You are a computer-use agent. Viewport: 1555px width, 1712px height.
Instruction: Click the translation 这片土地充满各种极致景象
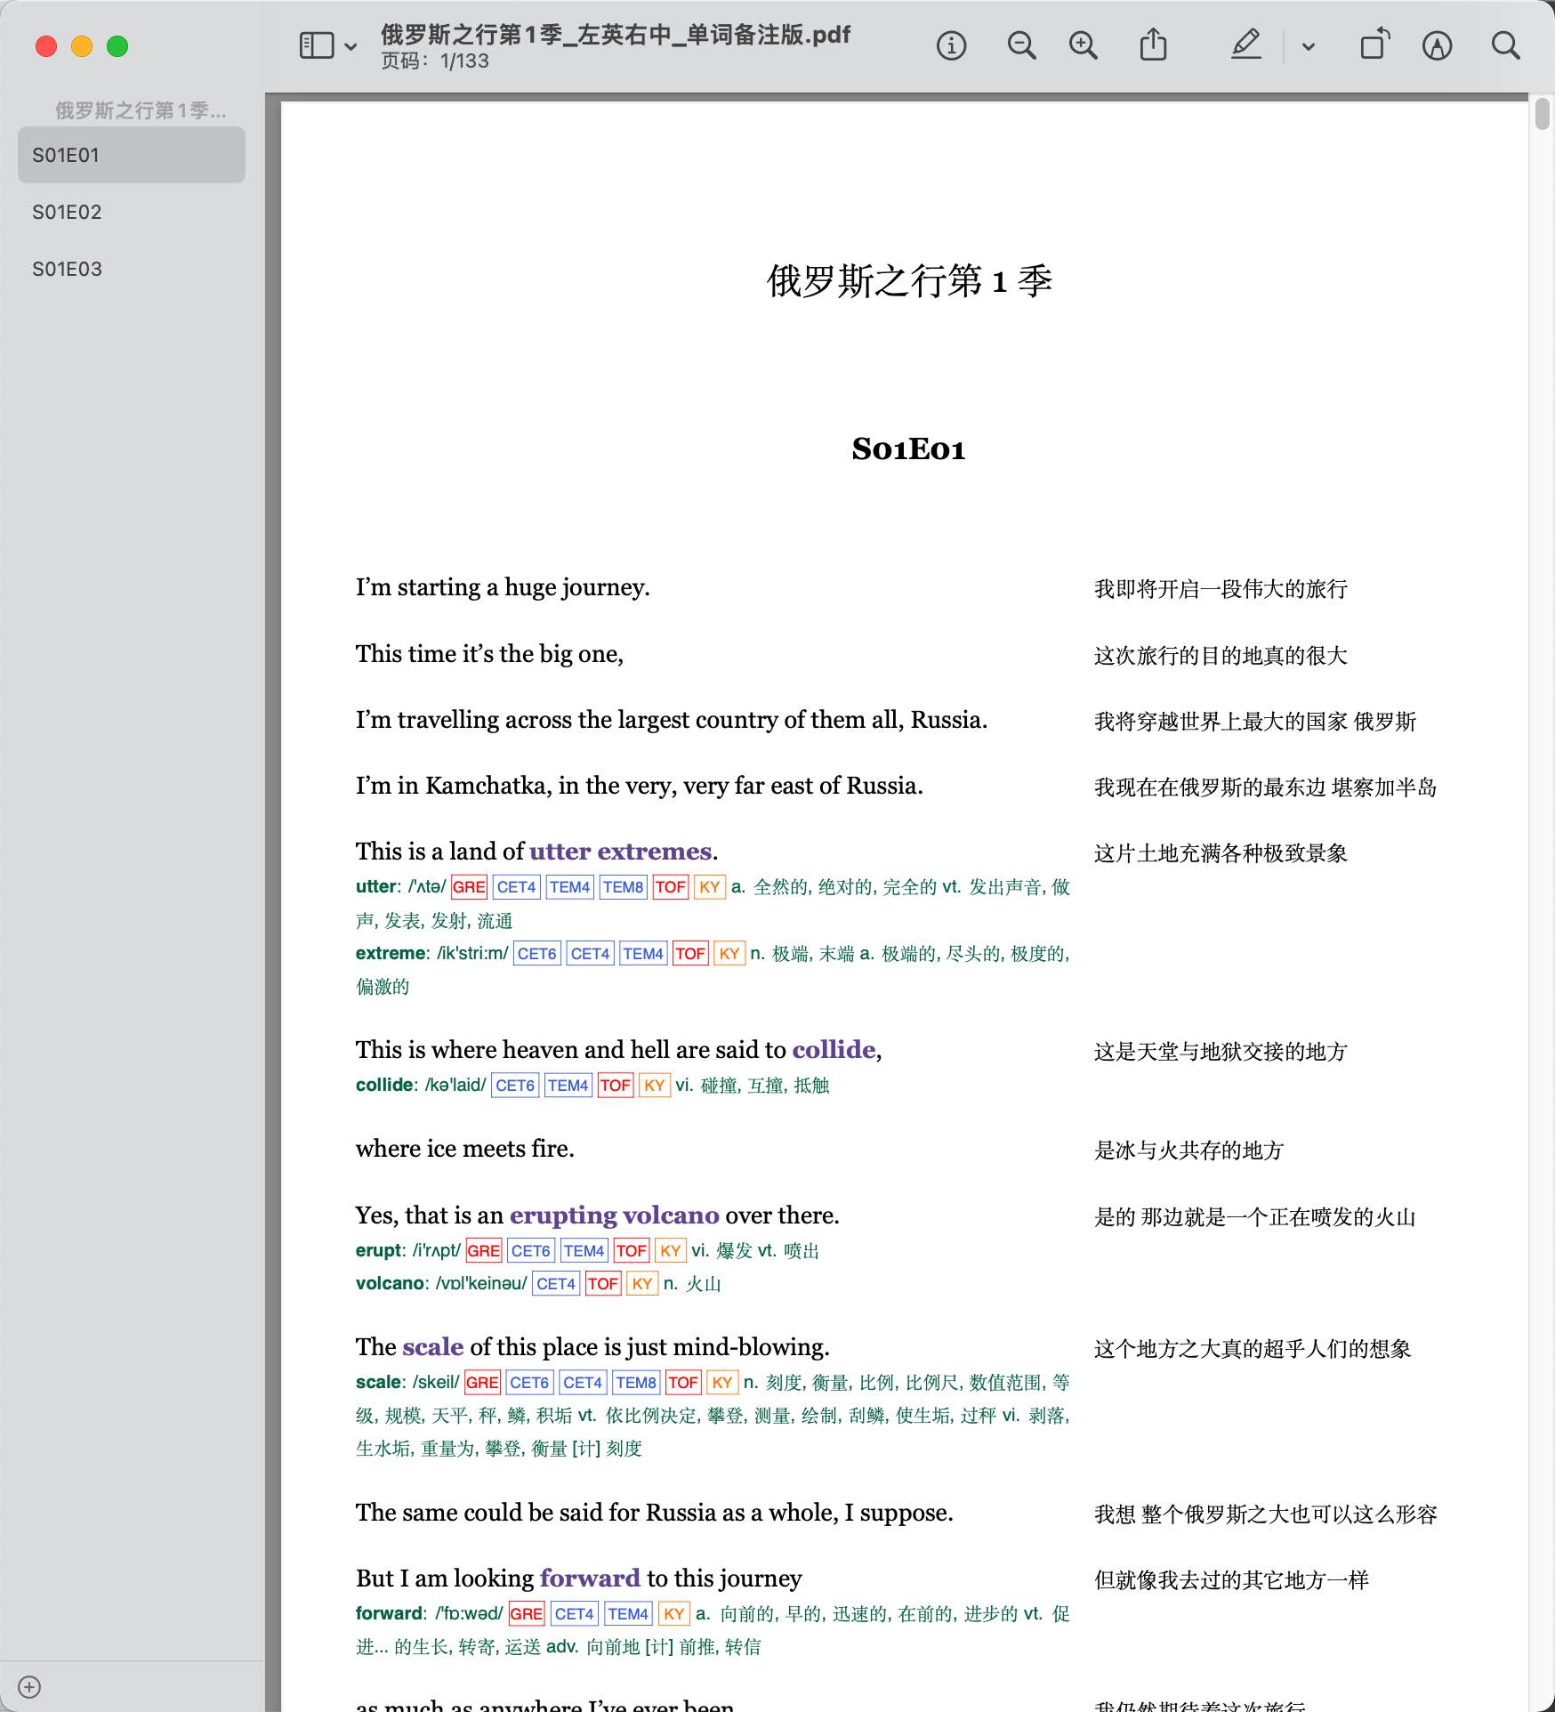[x=1221, y=853]
